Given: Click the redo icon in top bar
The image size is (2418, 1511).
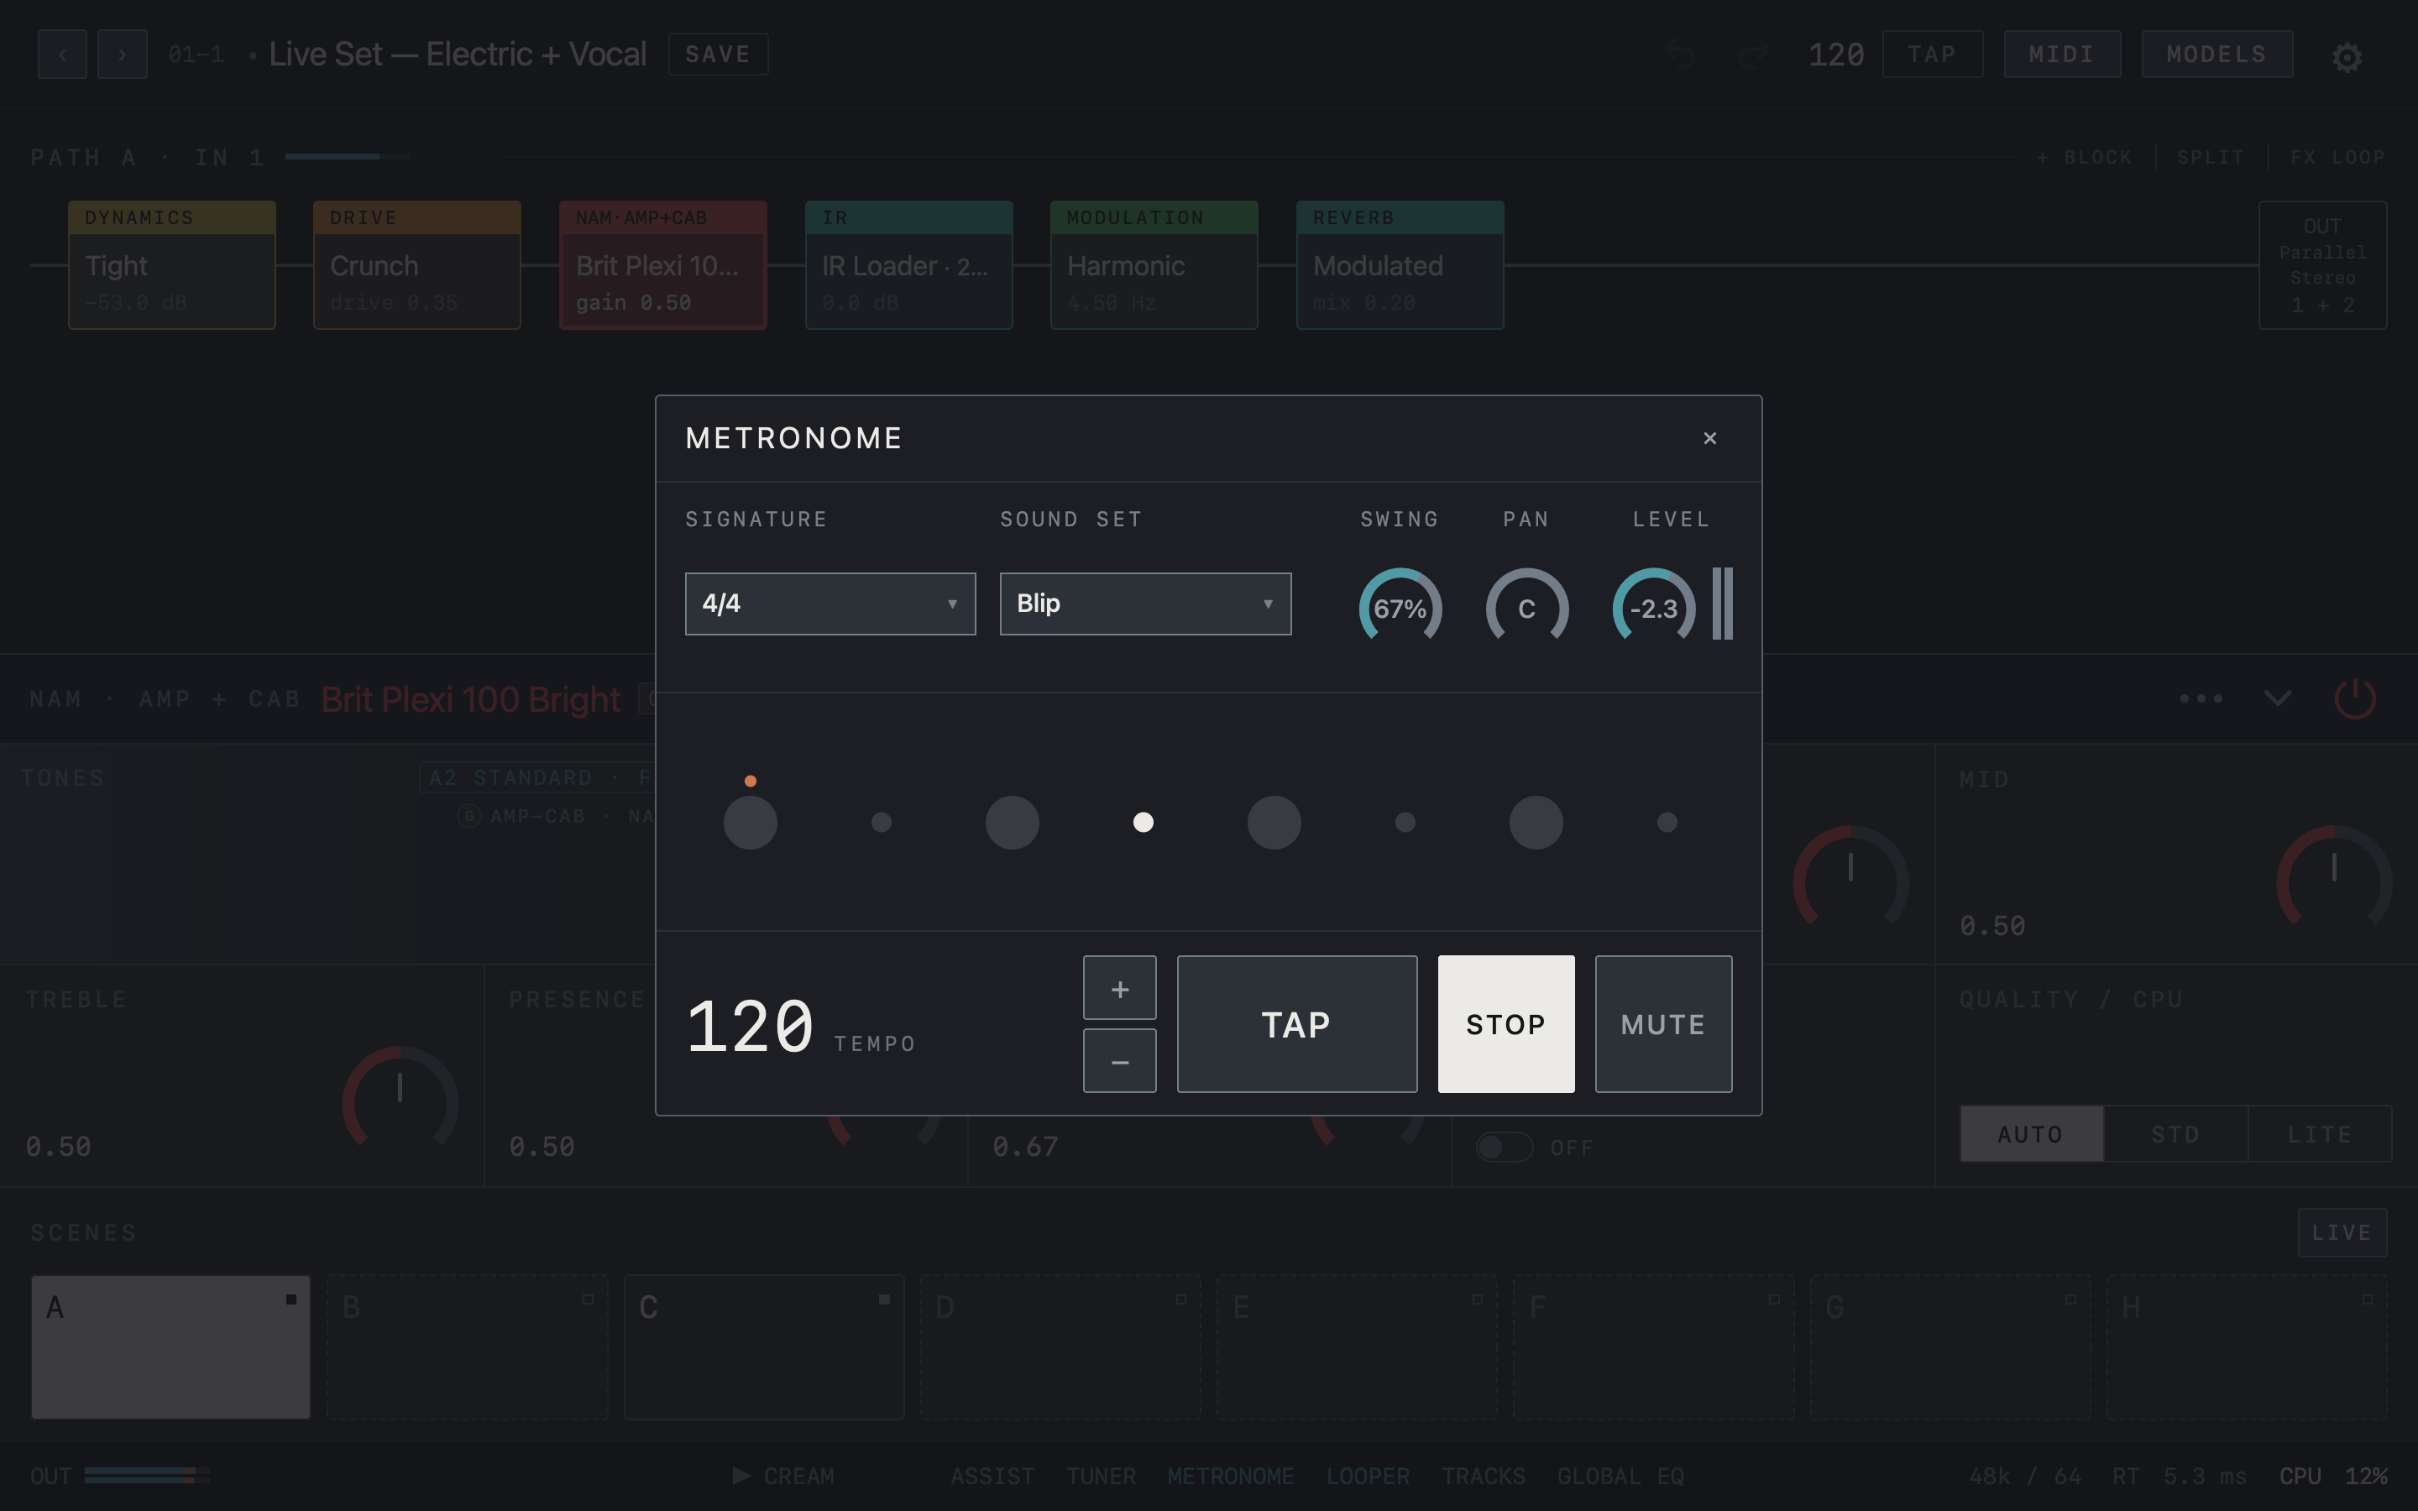Looking at the screenshot, I should pos(1754,54).
